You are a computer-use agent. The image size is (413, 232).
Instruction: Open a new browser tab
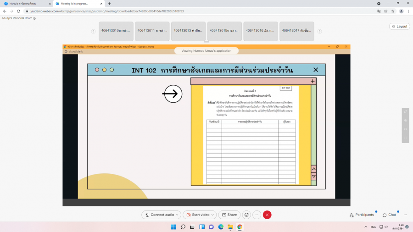(x=109, y=3)
